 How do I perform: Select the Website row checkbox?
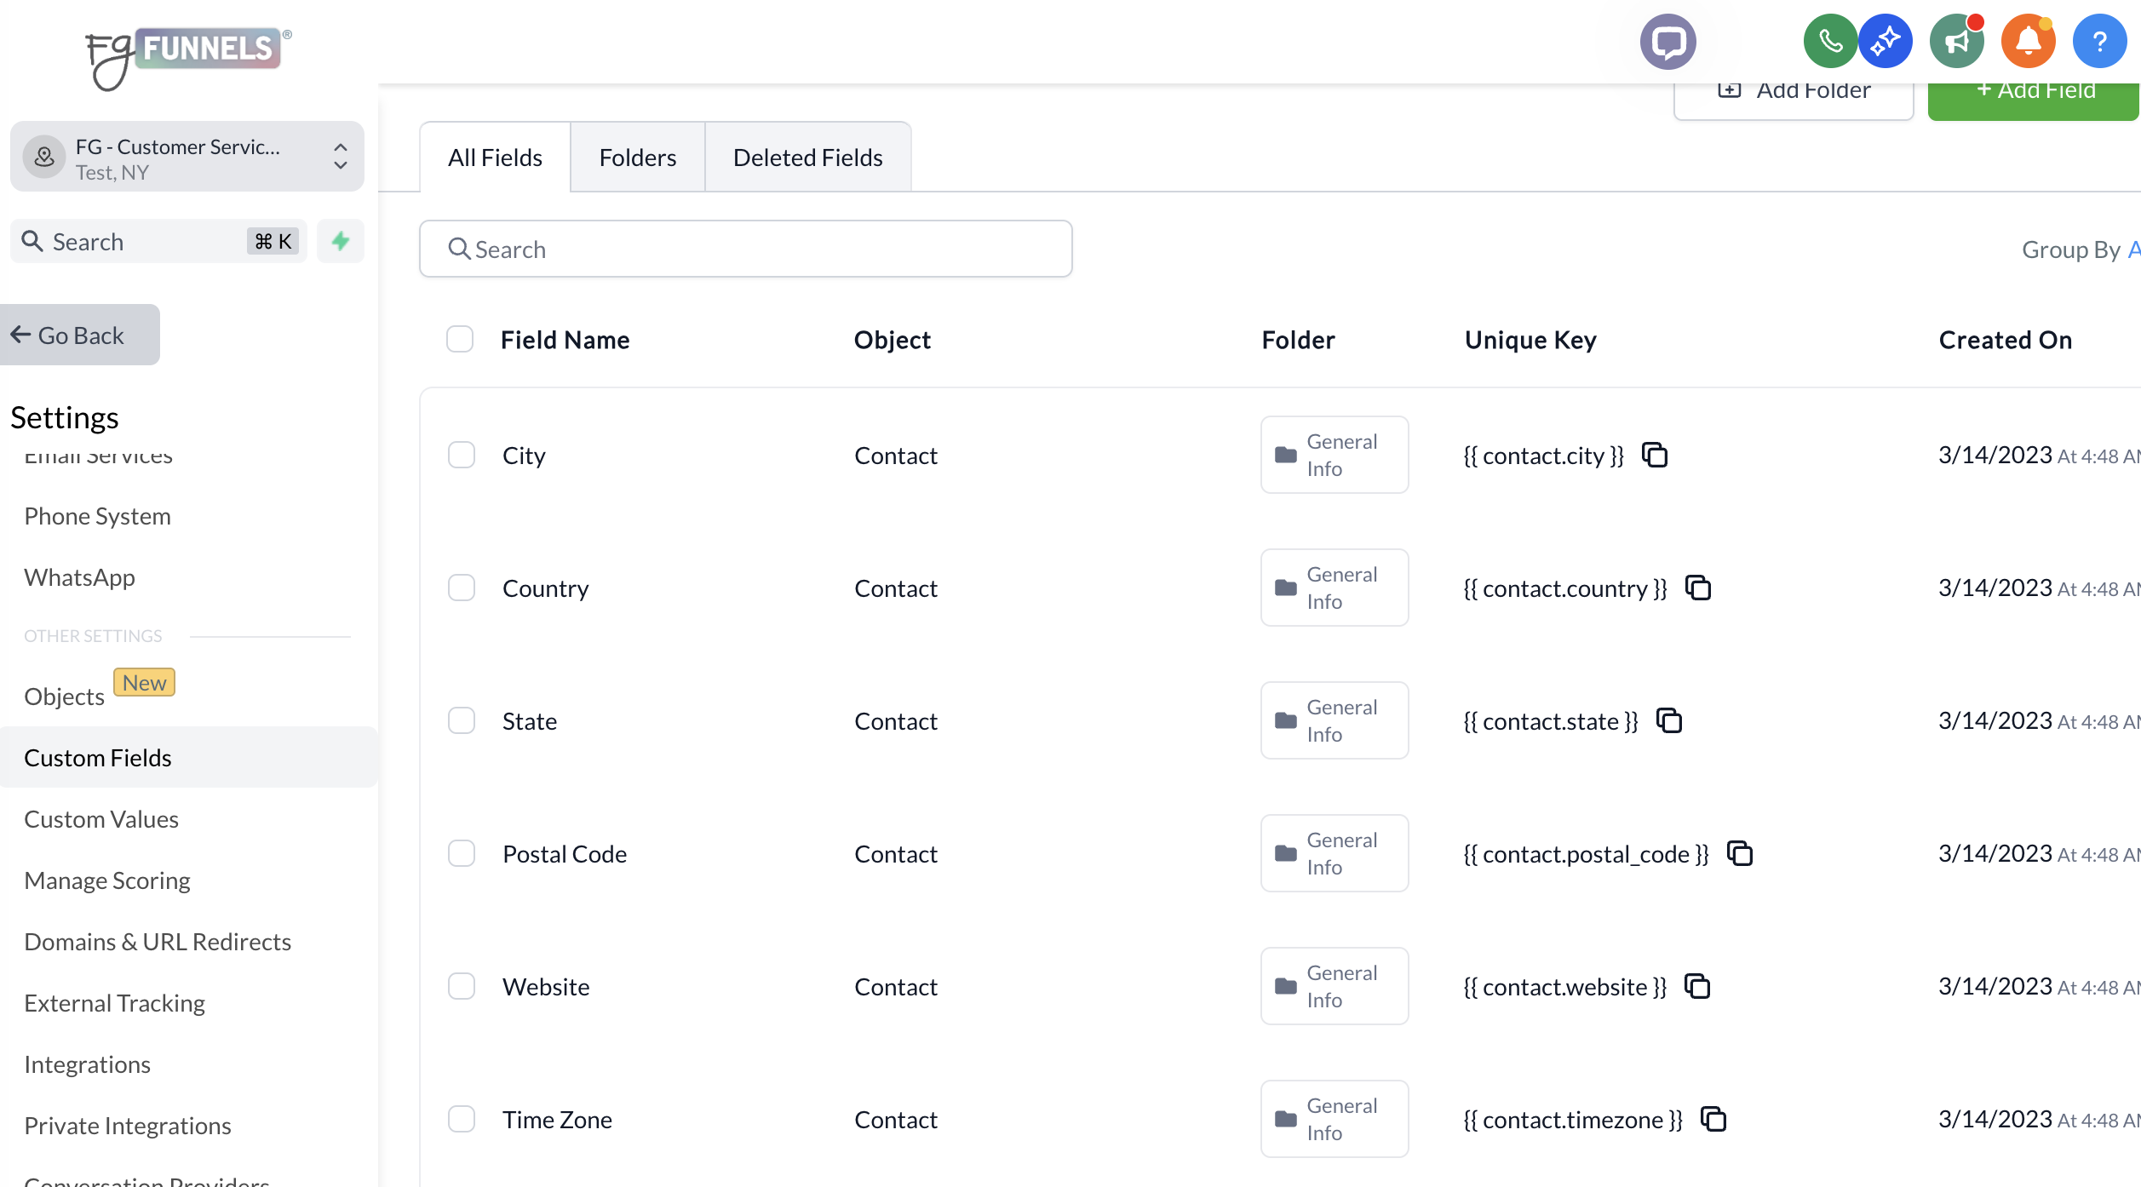[462, 987]
